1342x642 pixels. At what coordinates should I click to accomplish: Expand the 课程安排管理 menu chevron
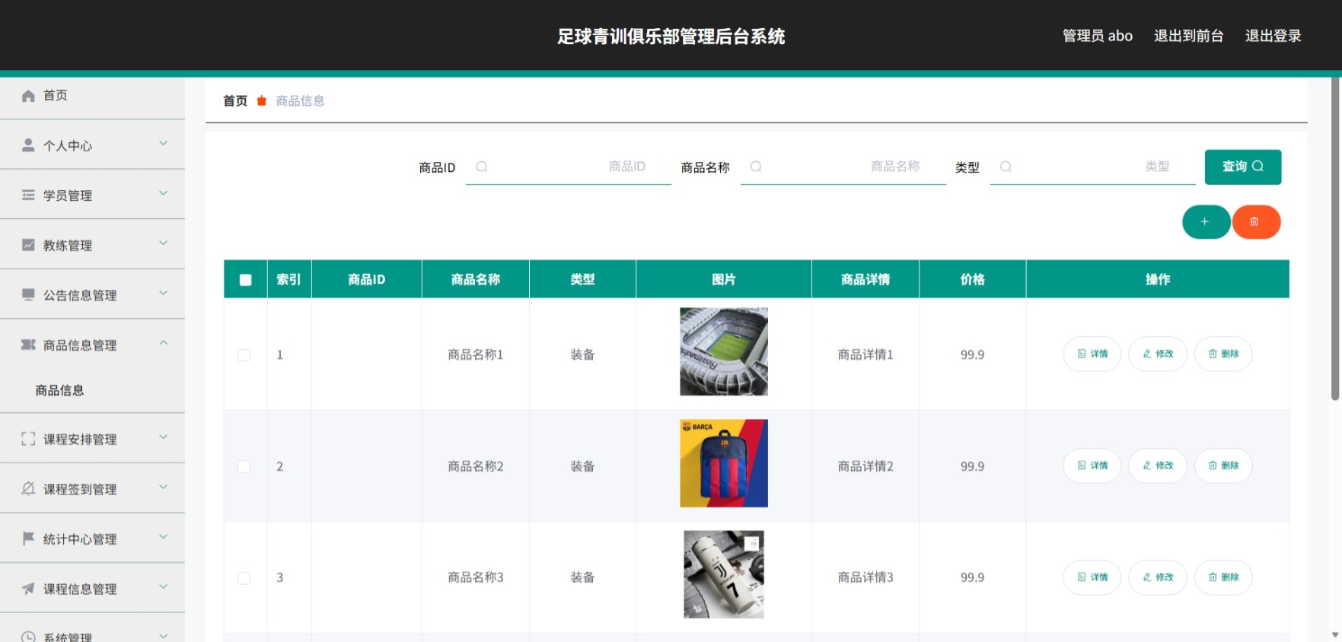pyautogui.click(x=163, y=437)
